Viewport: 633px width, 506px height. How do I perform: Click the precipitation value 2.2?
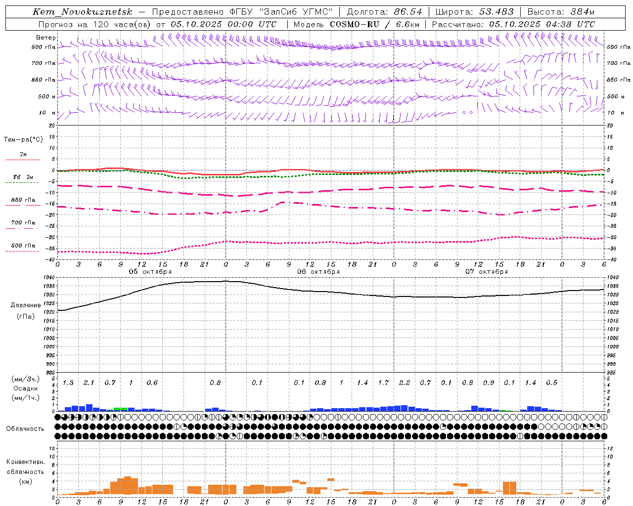coord(405,383)
